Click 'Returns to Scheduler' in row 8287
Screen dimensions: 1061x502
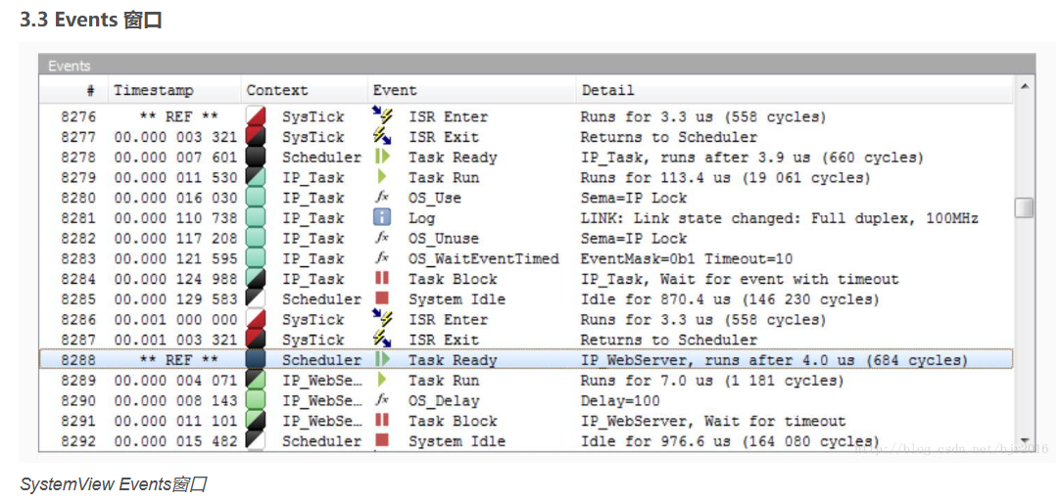coord(668,340)
